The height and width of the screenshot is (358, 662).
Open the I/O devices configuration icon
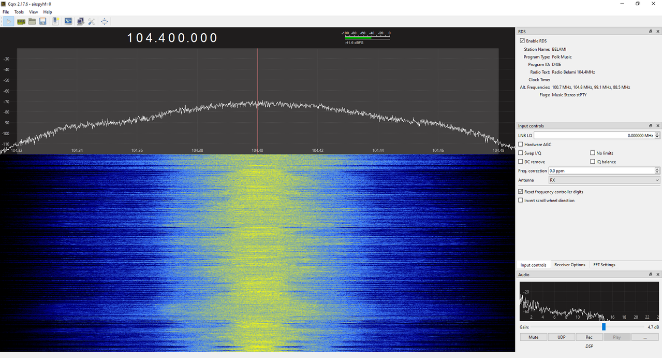pyautogui.click(x=21, y=21)
